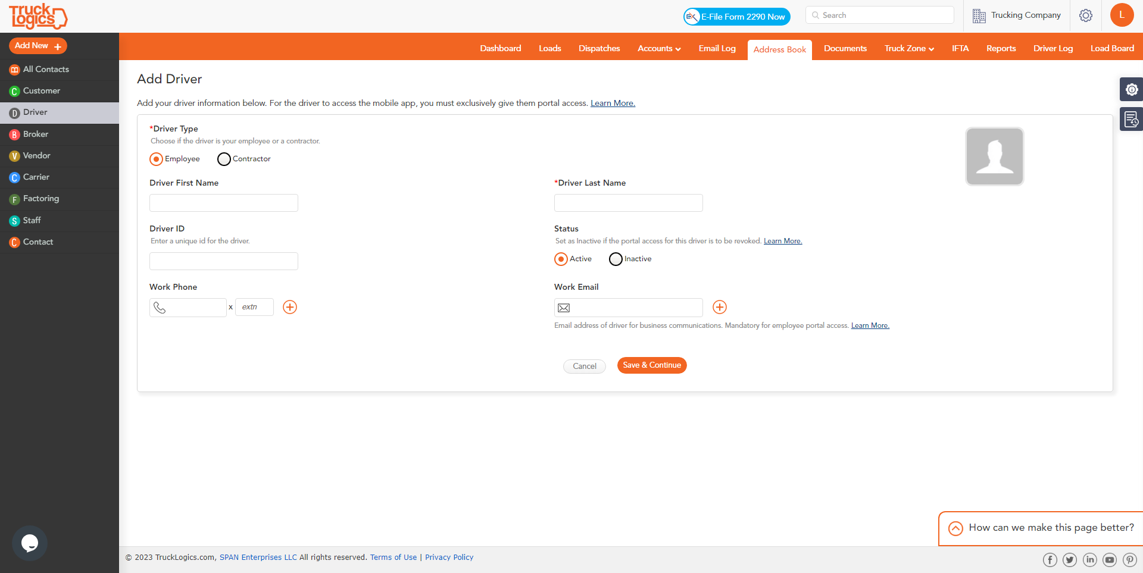Open the Add New menu in sidebar
Viewport: 1143px width, 573px height.
point(38,45)
